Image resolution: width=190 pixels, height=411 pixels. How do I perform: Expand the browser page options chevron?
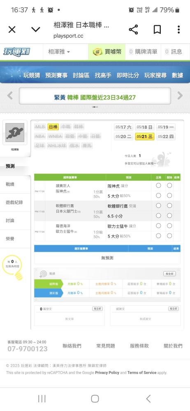coord(36,30)
